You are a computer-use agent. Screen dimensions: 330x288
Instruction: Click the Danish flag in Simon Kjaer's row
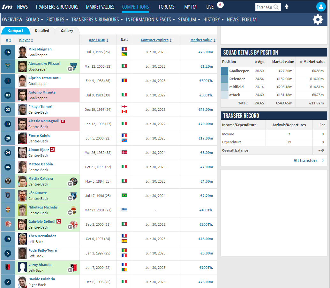tap(124, 152)
